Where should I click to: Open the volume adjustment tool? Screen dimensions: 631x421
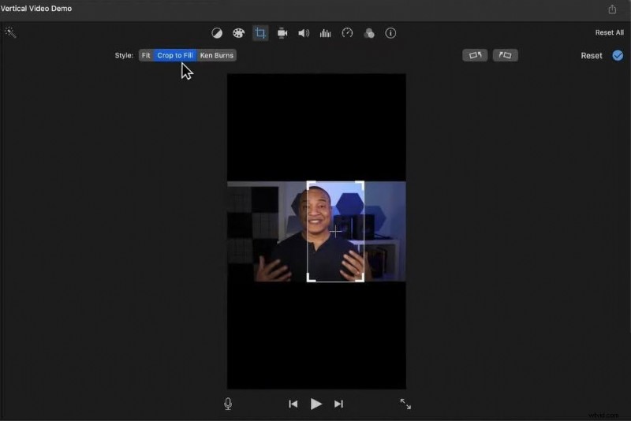coord(304,33)
